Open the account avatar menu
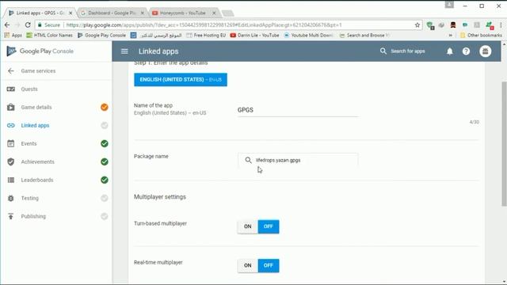The image size is (507, 285). (486, 51)
